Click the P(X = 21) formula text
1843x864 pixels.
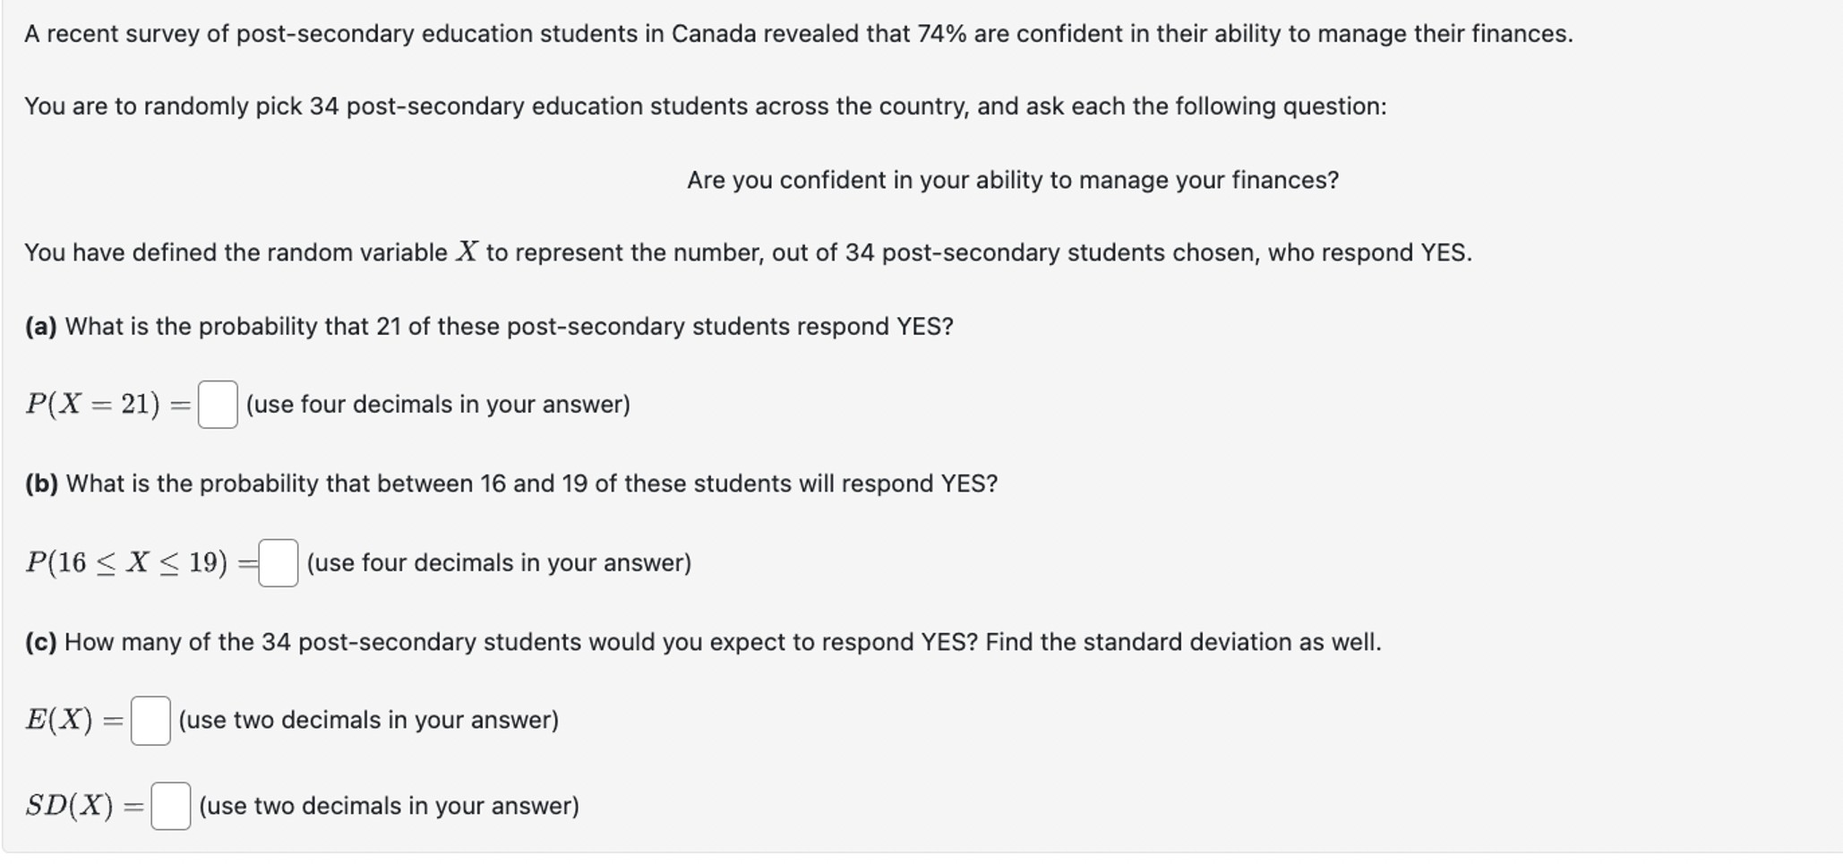point(92,405)
